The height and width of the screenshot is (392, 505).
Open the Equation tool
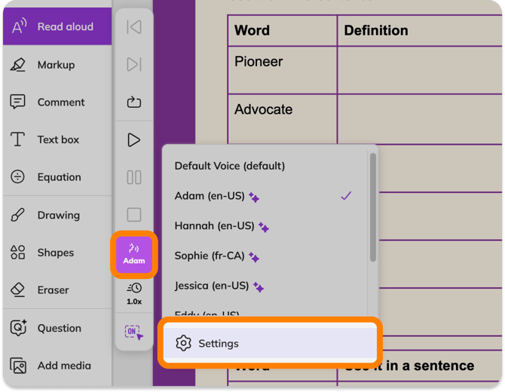tap(57, 177)
